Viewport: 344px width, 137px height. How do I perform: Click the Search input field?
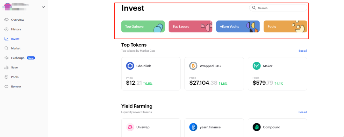click(x=280, y=8)
